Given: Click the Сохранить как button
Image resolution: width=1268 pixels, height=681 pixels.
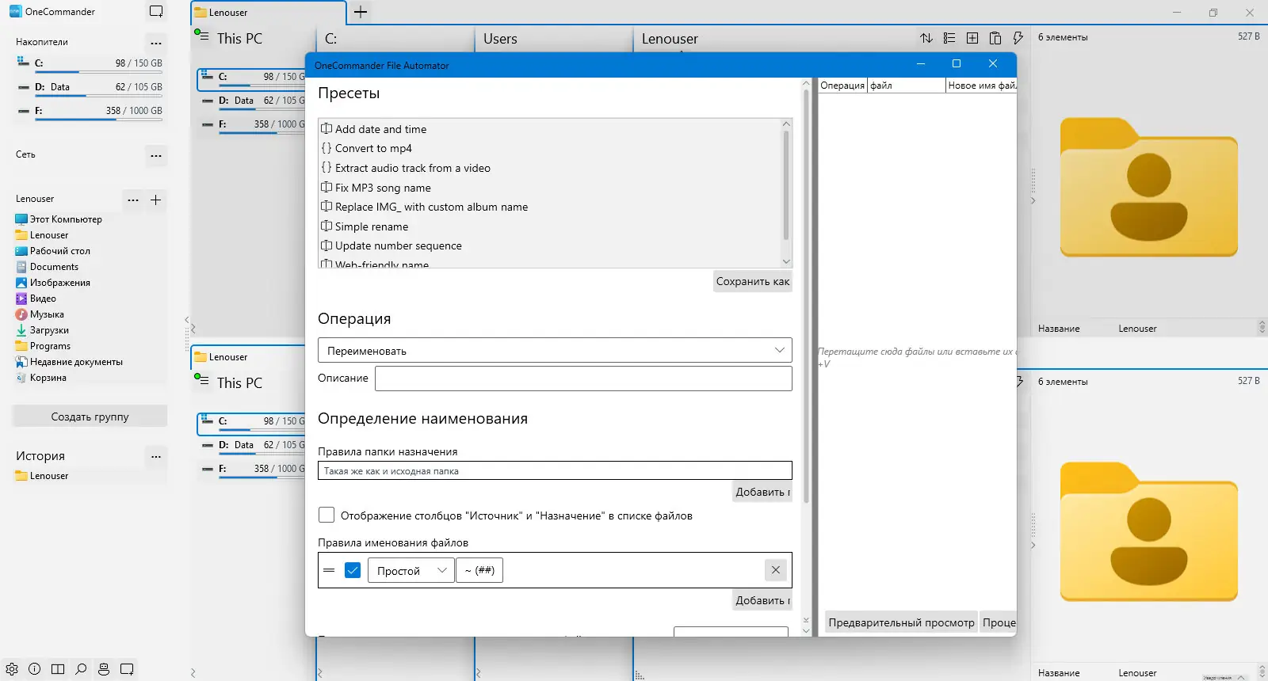Looking at the screenshot, I should tap(753, 281).
